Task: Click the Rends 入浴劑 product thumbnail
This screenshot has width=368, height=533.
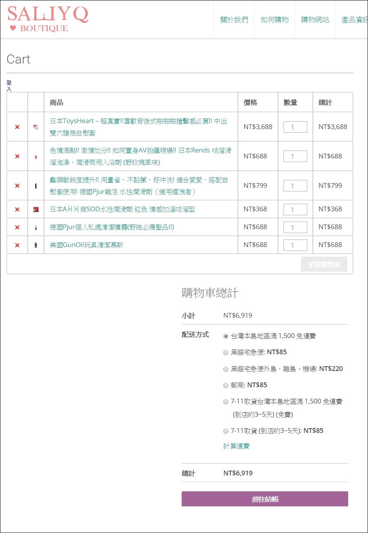Action: [36, 156]
